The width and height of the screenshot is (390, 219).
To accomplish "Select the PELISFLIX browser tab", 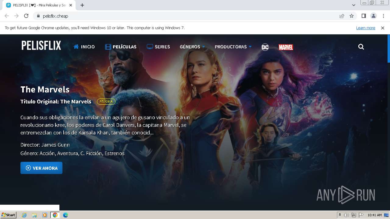I will 39,5.
